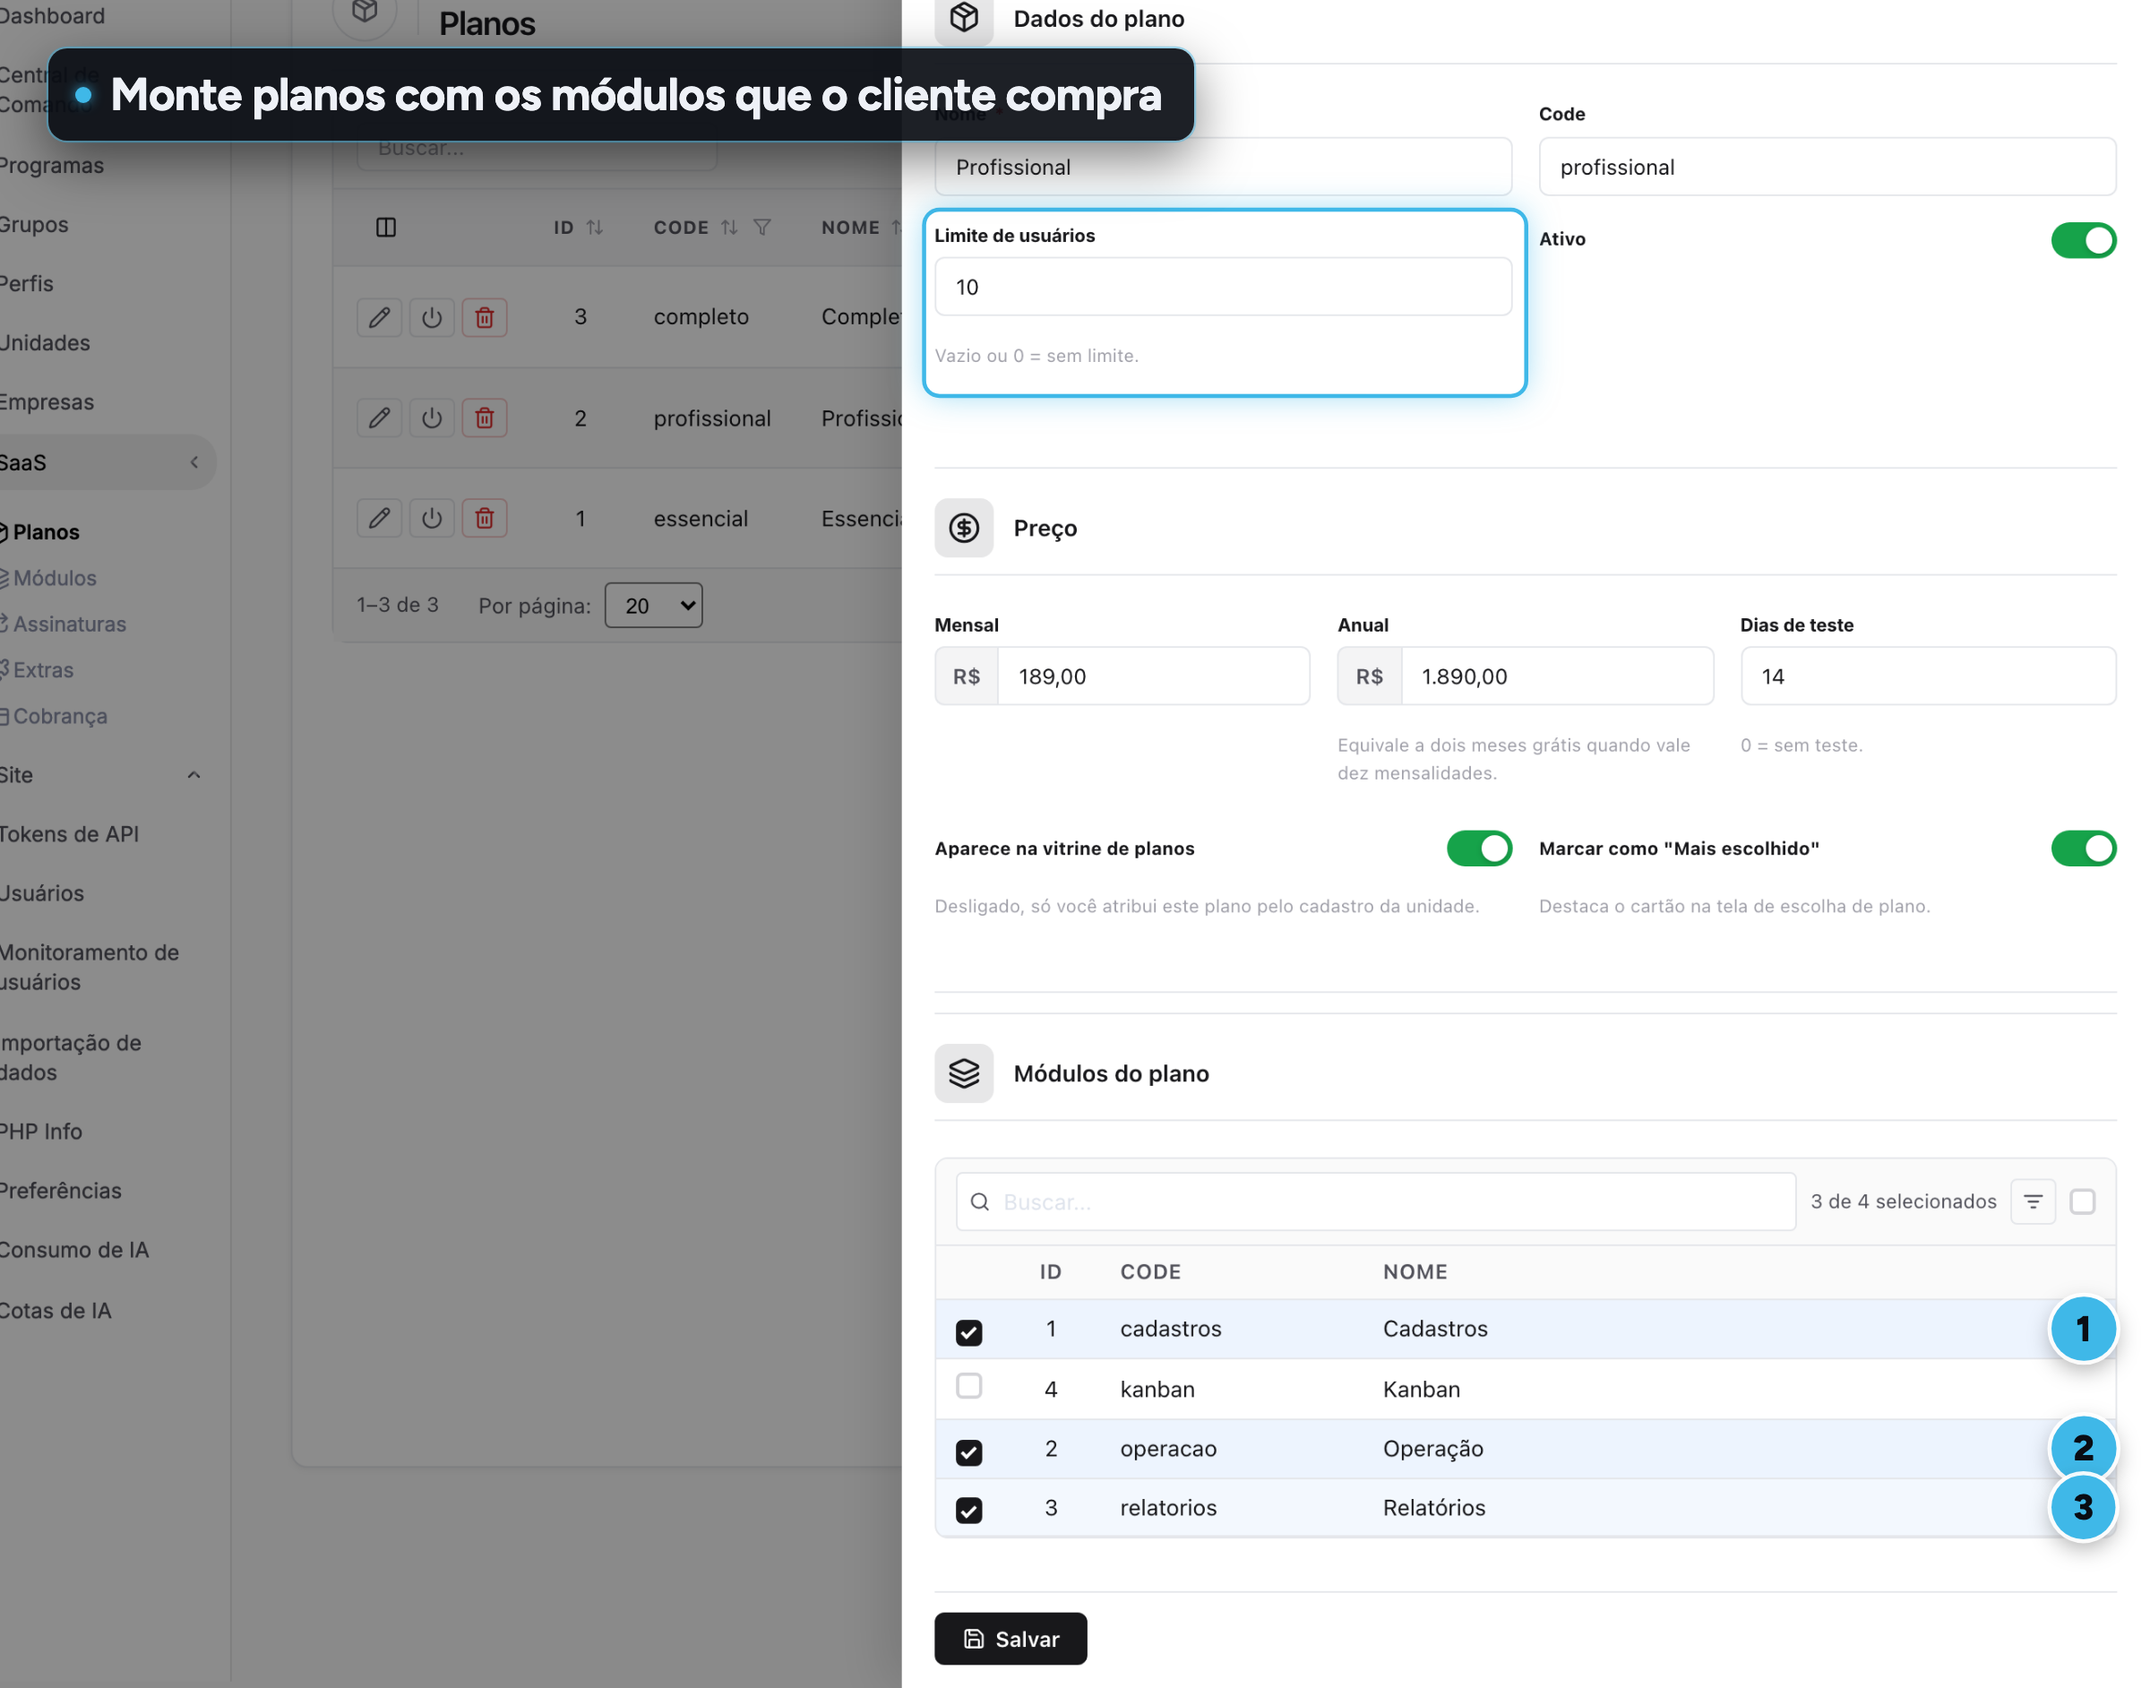Click the power icon for plan completo
Screen dimensions: 2150x1688
click(432, 317)
